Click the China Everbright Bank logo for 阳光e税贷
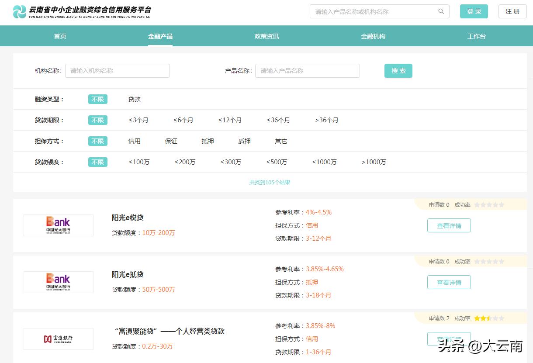Screen dimensions: 533x363 tap(58, 225)
